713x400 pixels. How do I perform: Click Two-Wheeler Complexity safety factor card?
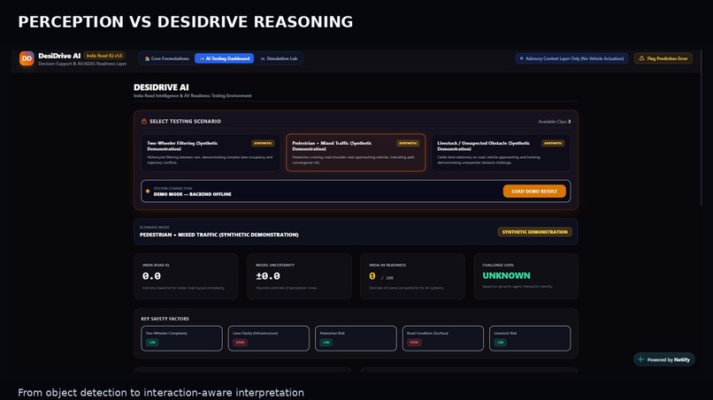(x=182, y=338)
